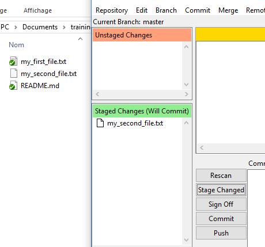Click the Rescan button
The height and width of the screenshot is (247, 265).
tap(221, 176)
